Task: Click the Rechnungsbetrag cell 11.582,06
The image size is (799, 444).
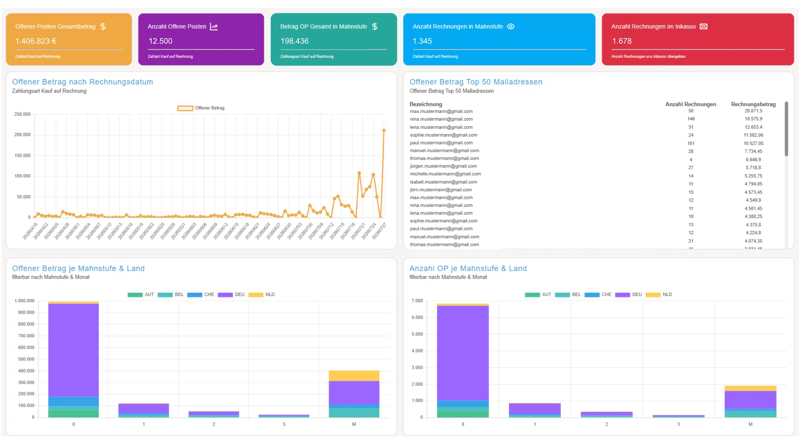Action: point(753,135)
